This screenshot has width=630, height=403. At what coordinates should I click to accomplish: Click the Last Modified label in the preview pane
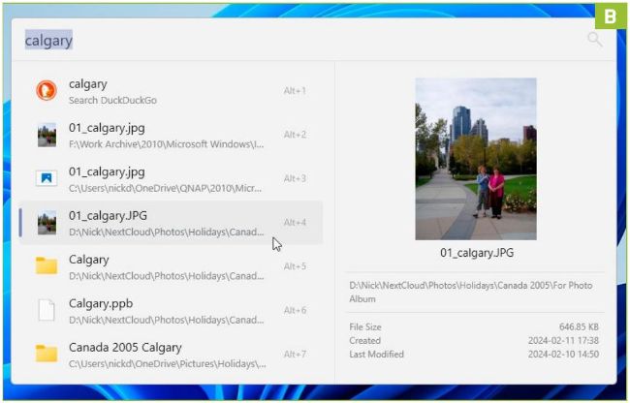376,355
